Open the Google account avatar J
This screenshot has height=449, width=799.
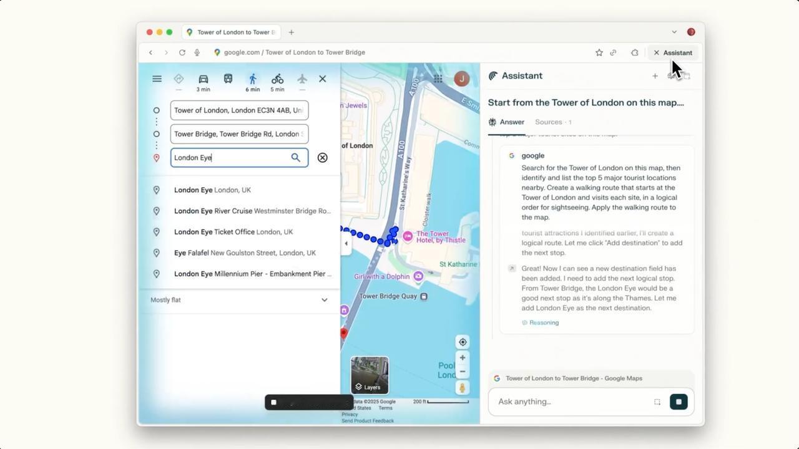click(x=461, y=79)
